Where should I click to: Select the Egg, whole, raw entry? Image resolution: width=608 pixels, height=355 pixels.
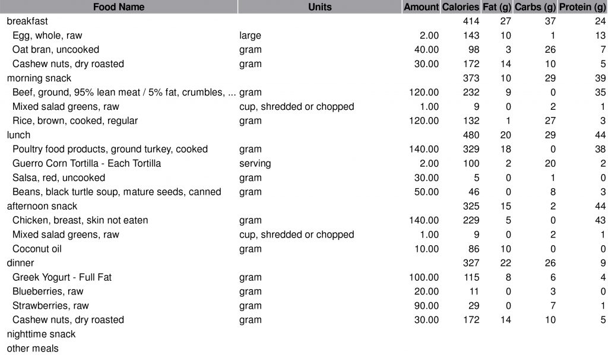tap(47, 36)
